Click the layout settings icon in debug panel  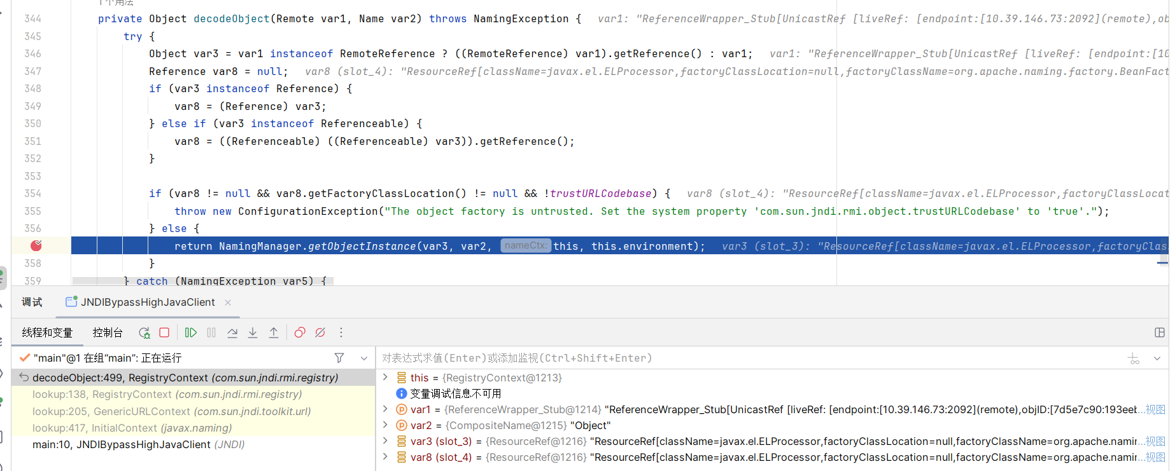tap(1160, 332)
